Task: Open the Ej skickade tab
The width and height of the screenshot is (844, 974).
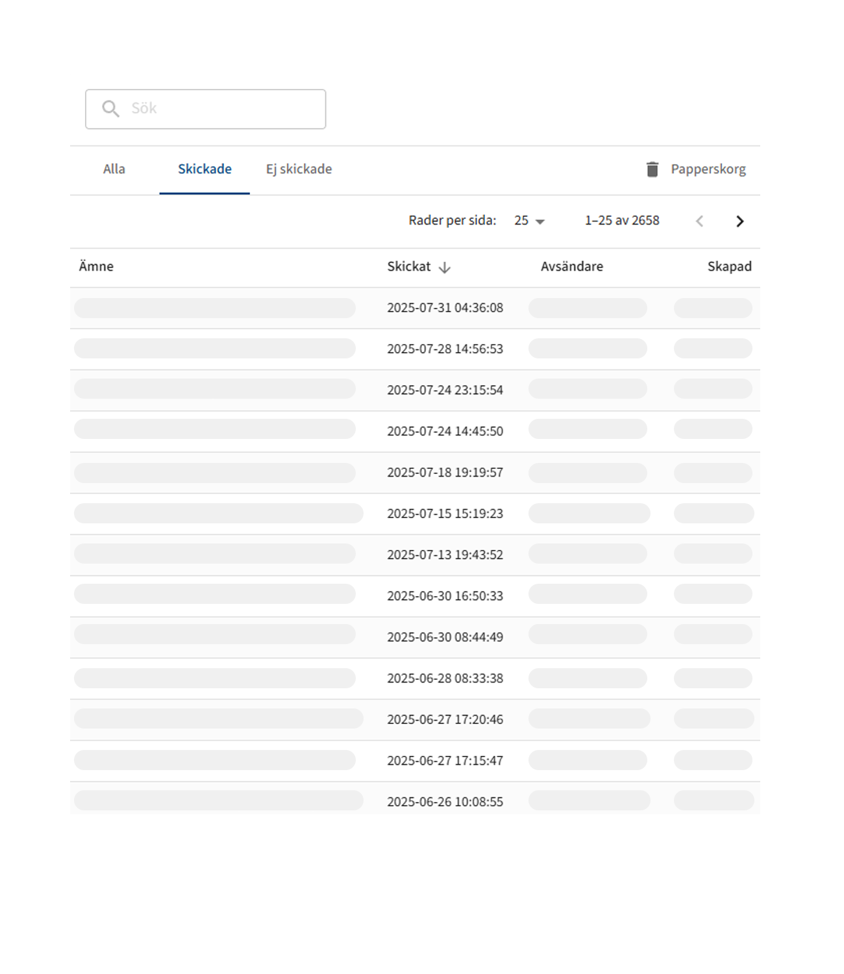Action: (299, 169)
